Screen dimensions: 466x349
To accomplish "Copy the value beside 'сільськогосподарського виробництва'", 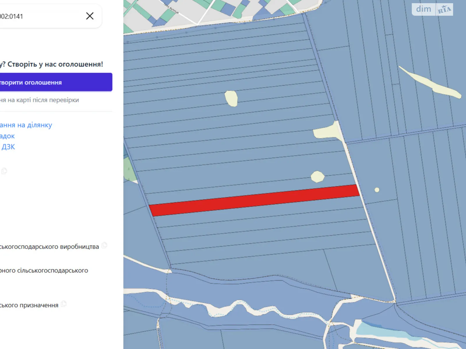I will (104, 245).
